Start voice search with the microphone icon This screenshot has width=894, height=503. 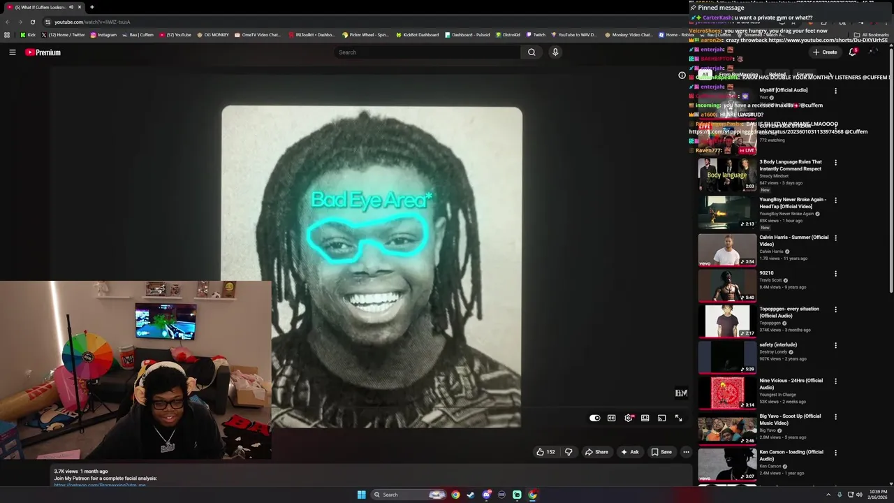[555, 52]
